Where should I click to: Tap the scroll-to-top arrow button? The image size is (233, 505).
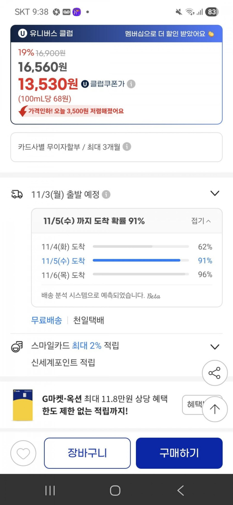pos(215,409)
